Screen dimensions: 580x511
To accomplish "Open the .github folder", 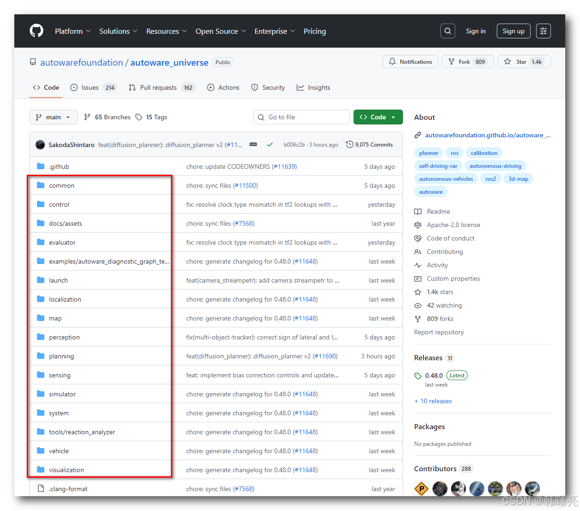I will tap(59, 166).
